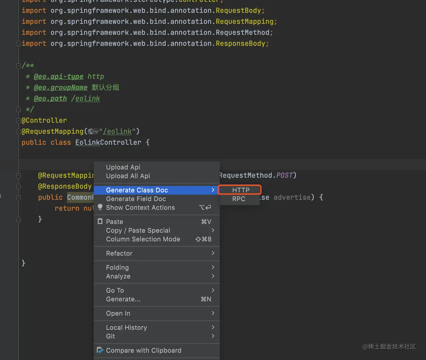This screenshot has width=426, height=360.
Task: Collapse the imports fold marker beside import ResponseBody
Action: click(19, 44)
